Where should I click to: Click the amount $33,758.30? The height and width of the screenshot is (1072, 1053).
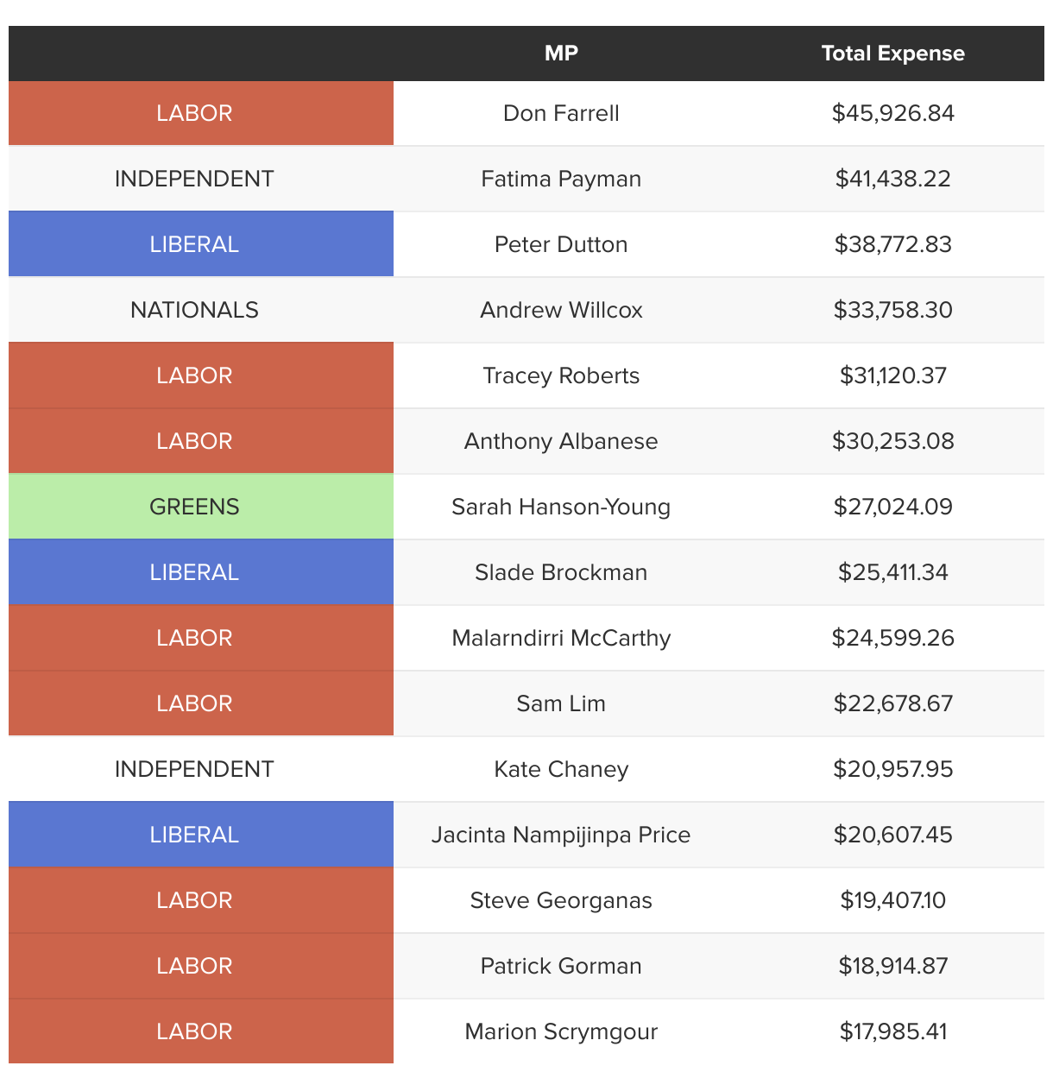click(892, 310)
